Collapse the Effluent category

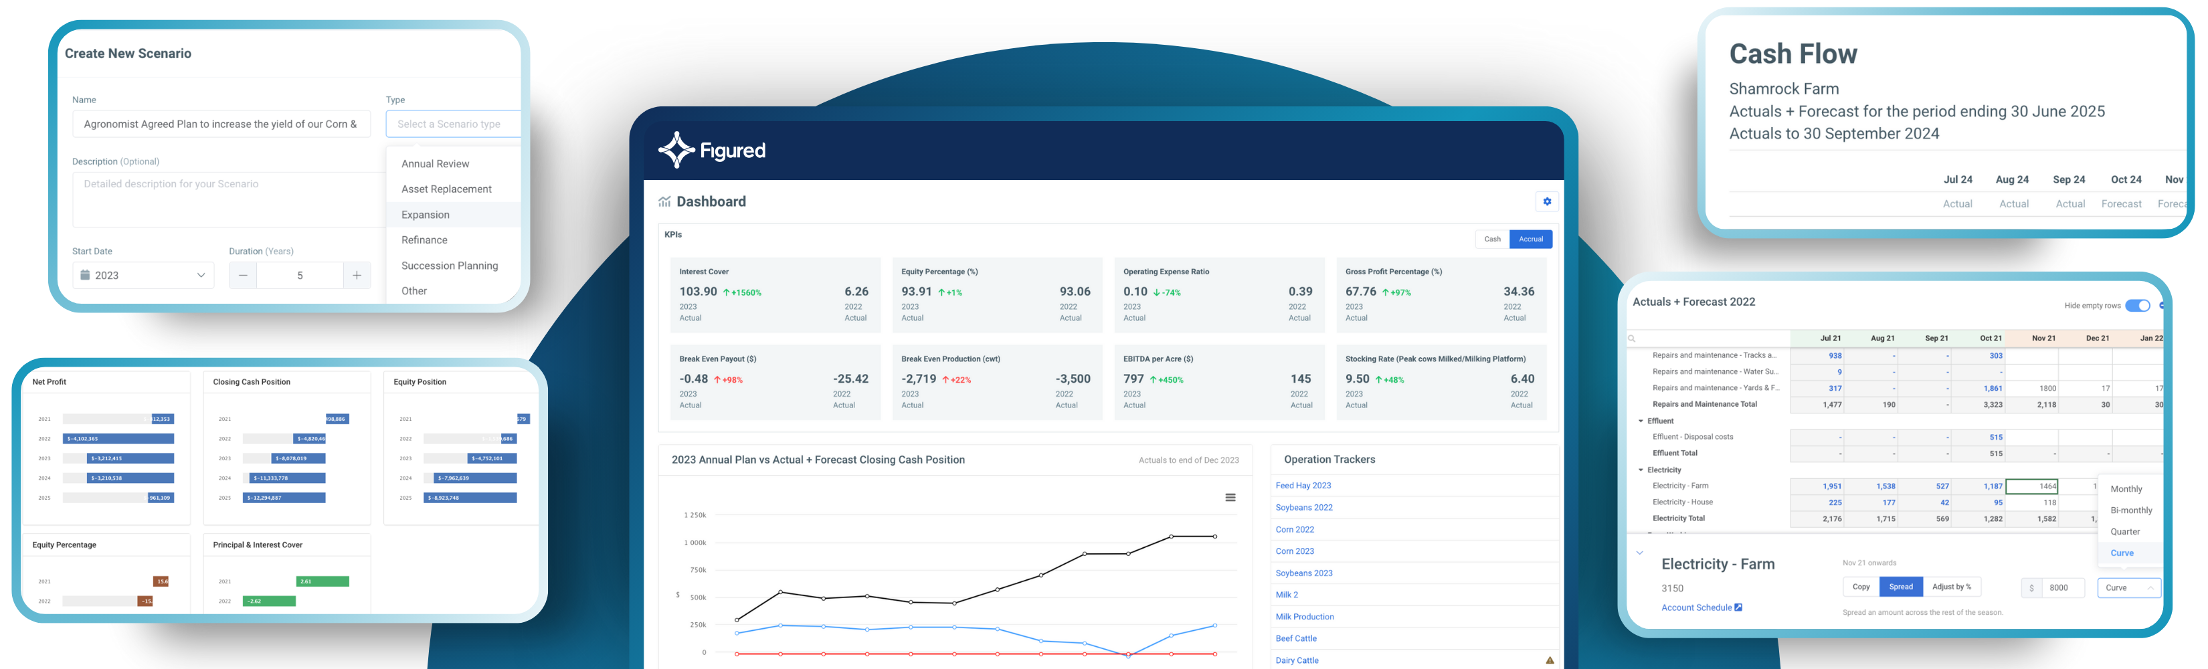1641,421
